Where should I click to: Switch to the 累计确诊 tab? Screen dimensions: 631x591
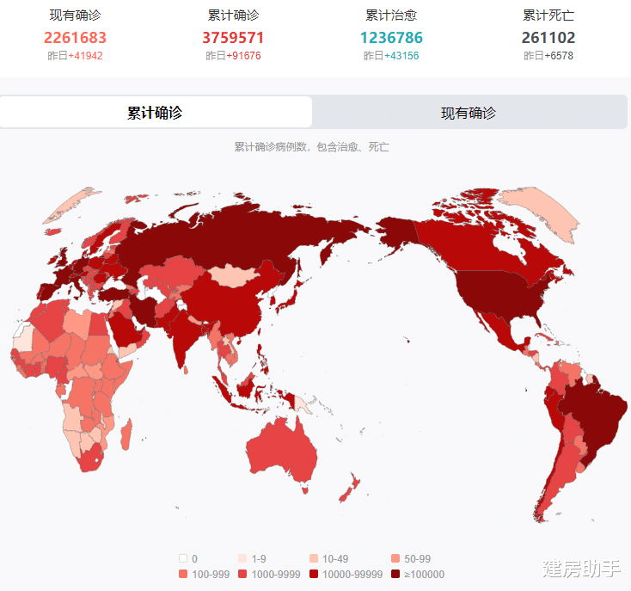156,113
